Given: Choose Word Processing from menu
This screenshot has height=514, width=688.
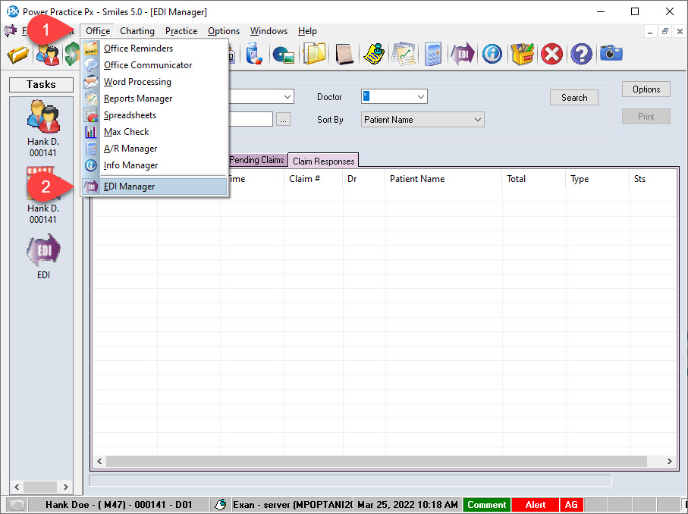Looking at the screenshot, I should point(137,82).
